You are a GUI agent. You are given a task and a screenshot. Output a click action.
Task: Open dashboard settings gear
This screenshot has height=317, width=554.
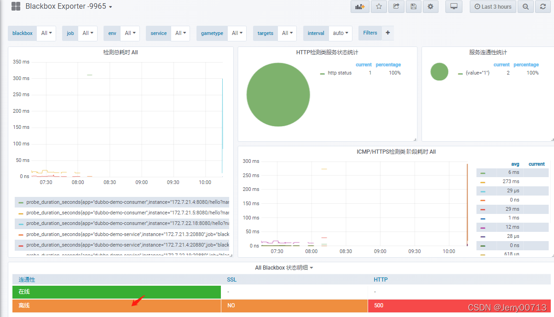click(x=430, y=6)
